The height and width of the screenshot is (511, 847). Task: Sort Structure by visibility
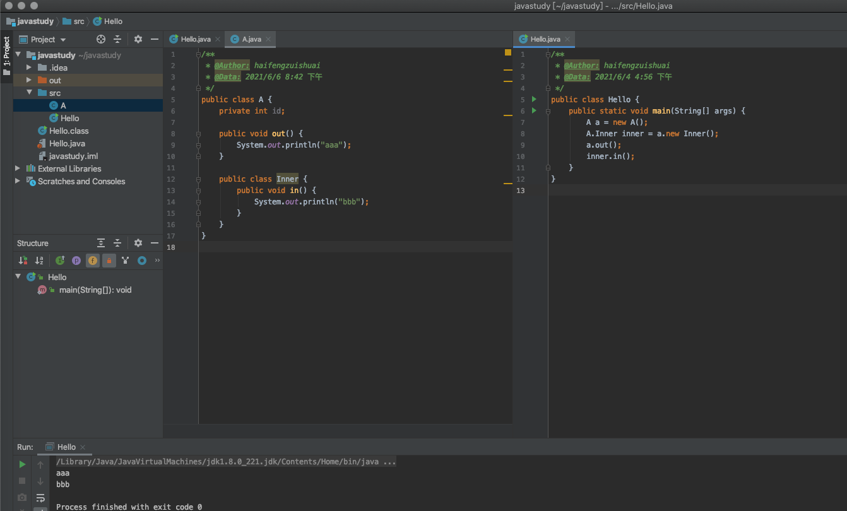23,260
